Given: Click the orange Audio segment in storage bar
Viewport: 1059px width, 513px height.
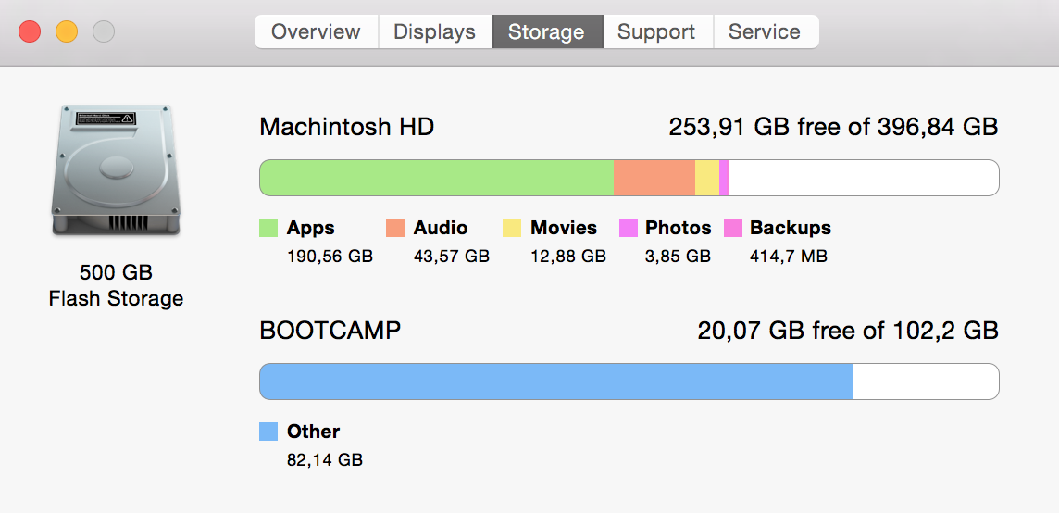Looking at the screenshot, I should coord(654,178).
